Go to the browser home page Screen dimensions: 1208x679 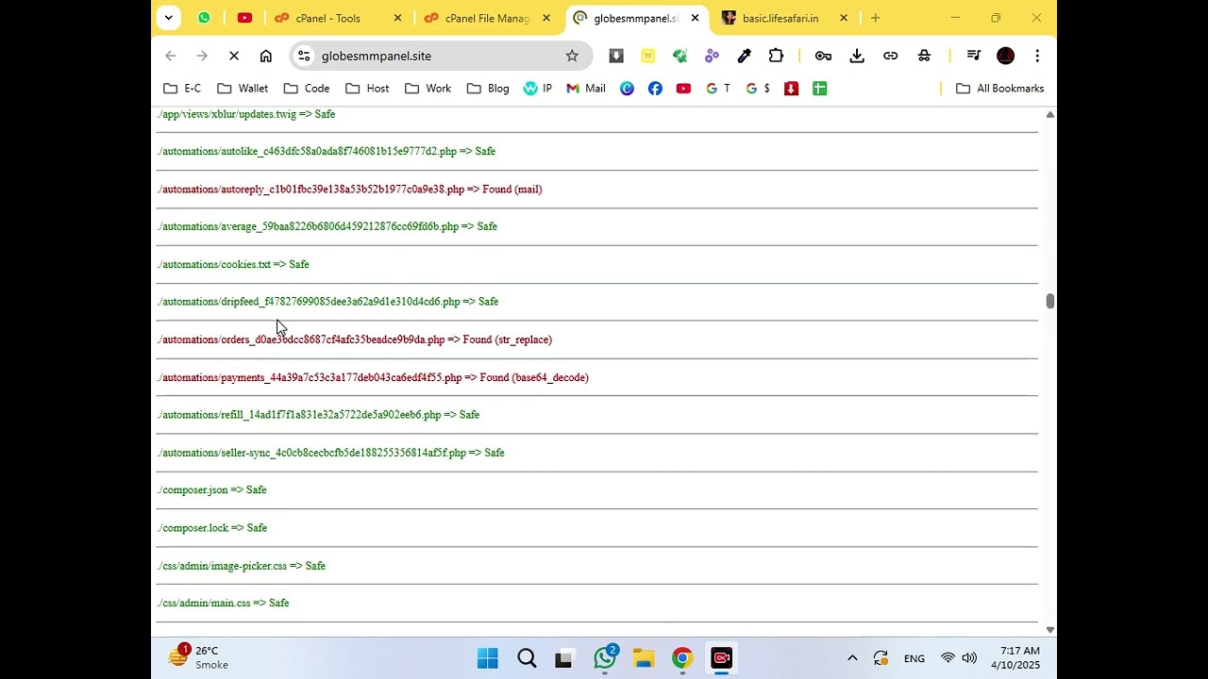tap(266, 56)
